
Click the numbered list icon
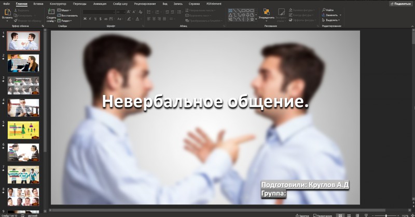[157, 12]
